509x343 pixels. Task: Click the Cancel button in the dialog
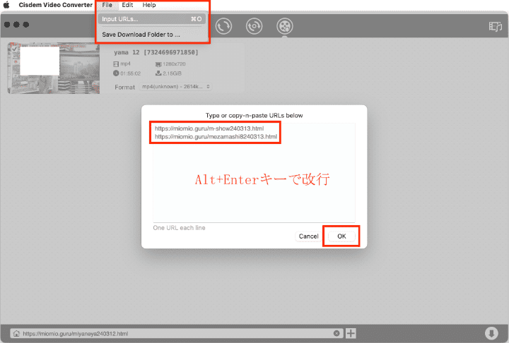[x=308, y=236]
